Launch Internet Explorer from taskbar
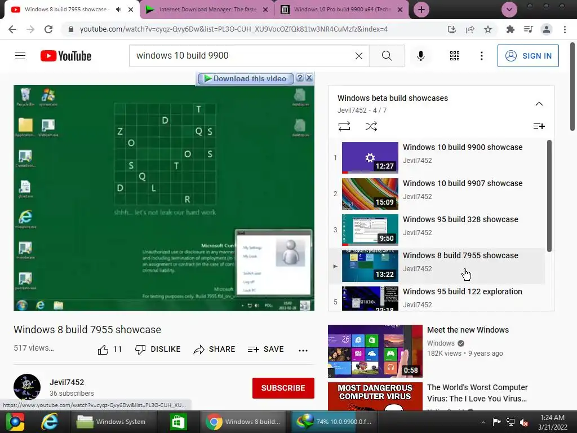 50,422
